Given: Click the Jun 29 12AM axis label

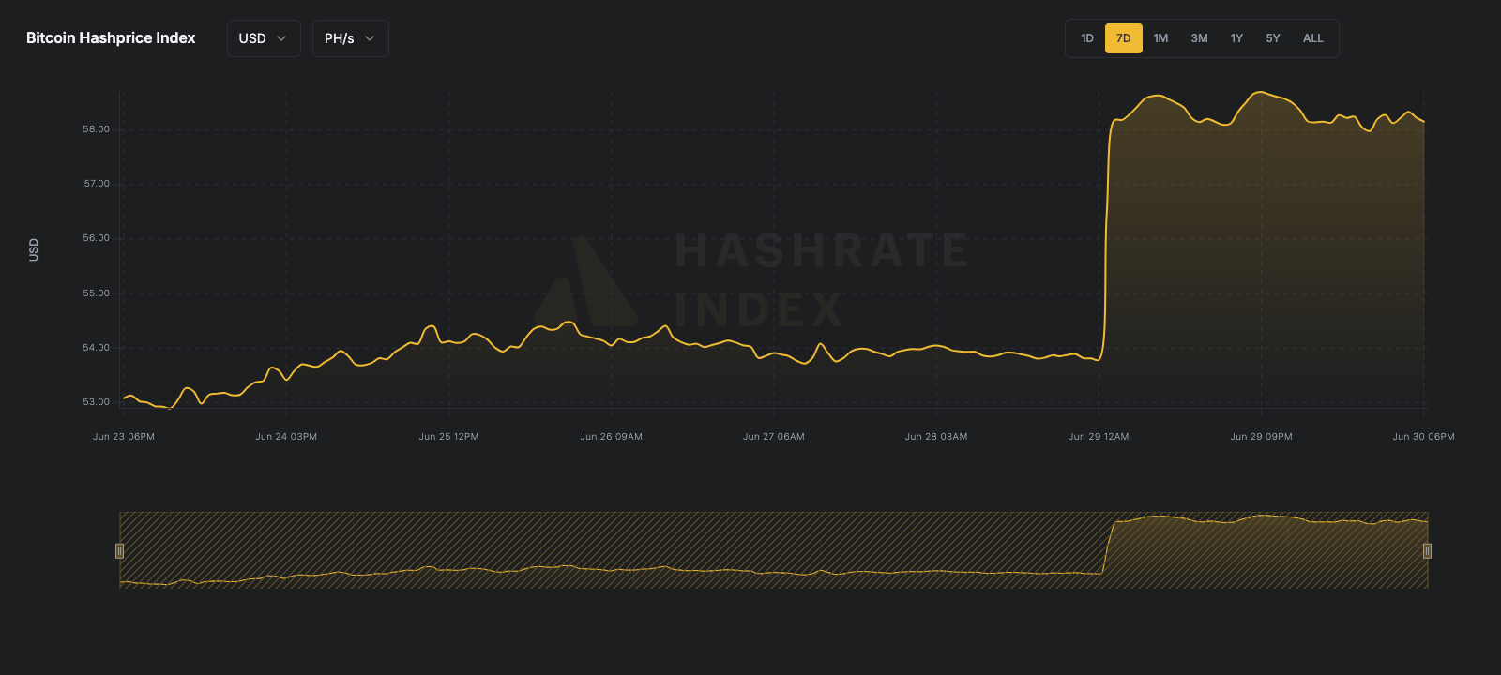Looking at the screenshot, I should tap(1099, 437).
